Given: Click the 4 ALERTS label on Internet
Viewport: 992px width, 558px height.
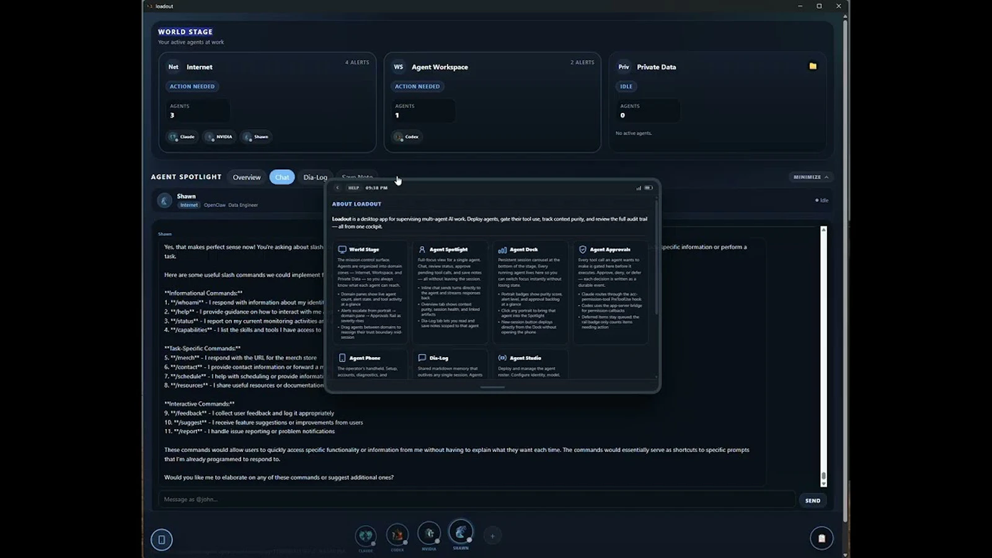Looking at the screenshot, I should tap(357, 63).
